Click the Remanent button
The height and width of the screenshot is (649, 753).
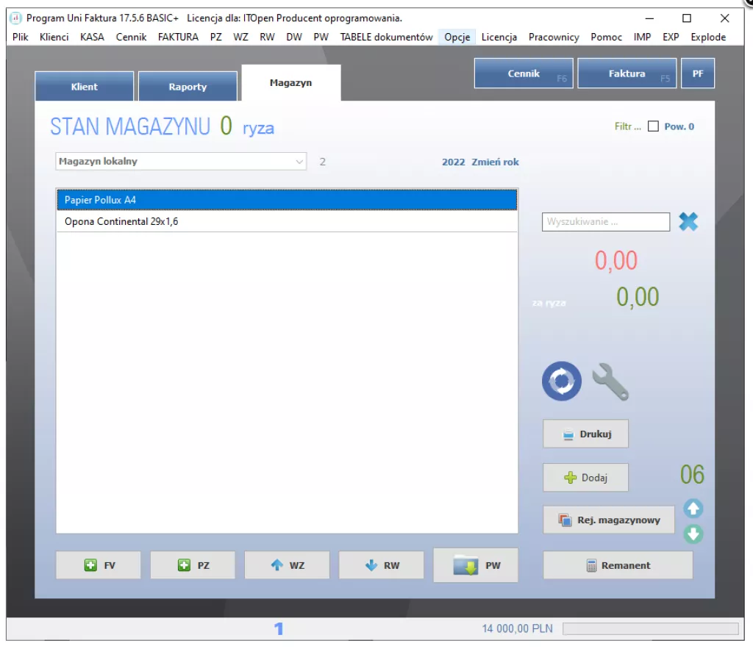tap(618, 565)
